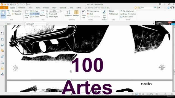This screenshot has width=175, height=98.
Task: Create a Blank PDF
Action: pos(90,14)
